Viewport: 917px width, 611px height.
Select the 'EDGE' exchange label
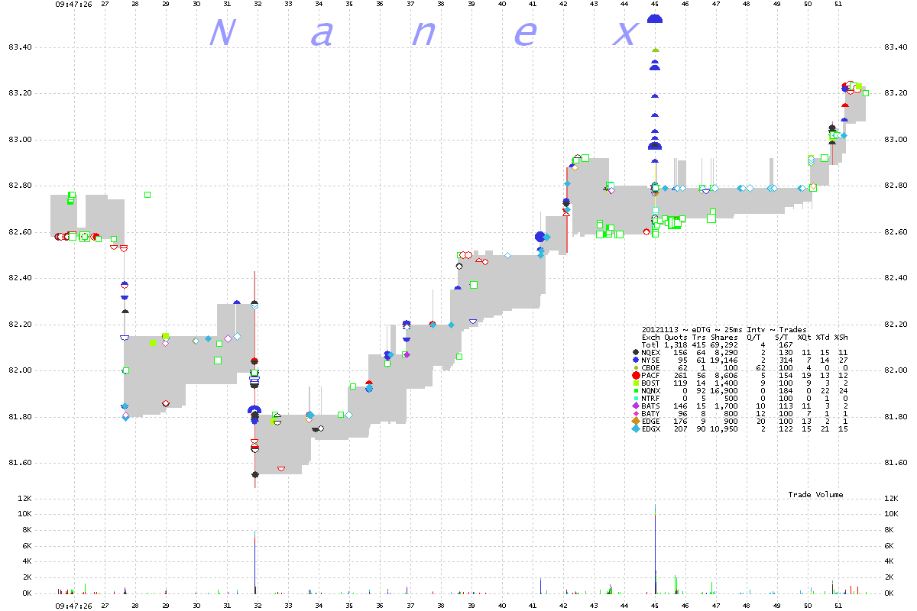tap(650, 421)
